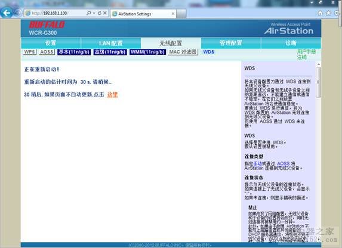Image resolution: width=342 pixels, height=248 pixels.
Task: Open the 用户手册 link
Action: coord(306,52)
